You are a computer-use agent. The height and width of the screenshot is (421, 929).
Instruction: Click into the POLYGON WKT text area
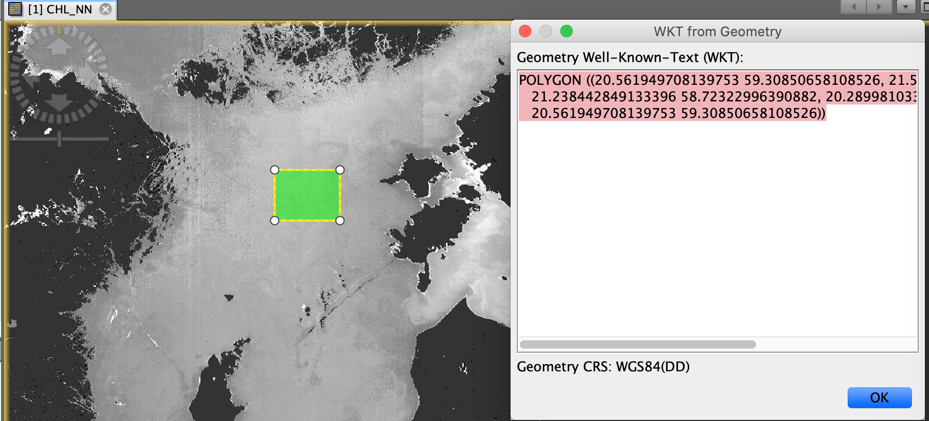tap(717, 207)
